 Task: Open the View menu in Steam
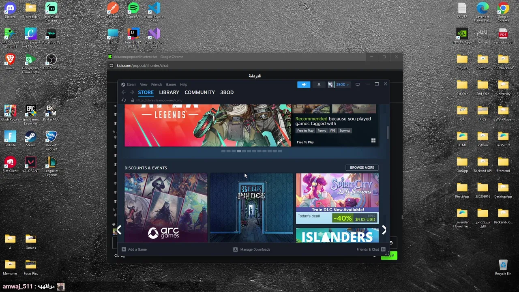tap(144, 84)
